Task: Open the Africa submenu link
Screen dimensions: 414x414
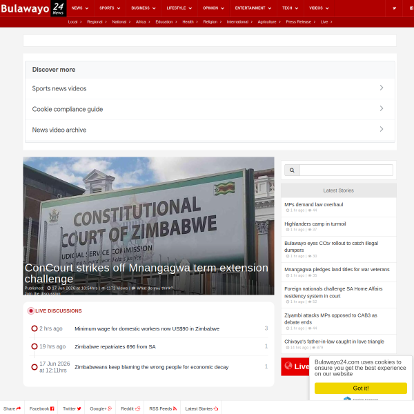Action: [x=143, y=22]
